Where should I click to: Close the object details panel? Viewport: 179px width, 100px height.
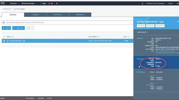(178, 21)
